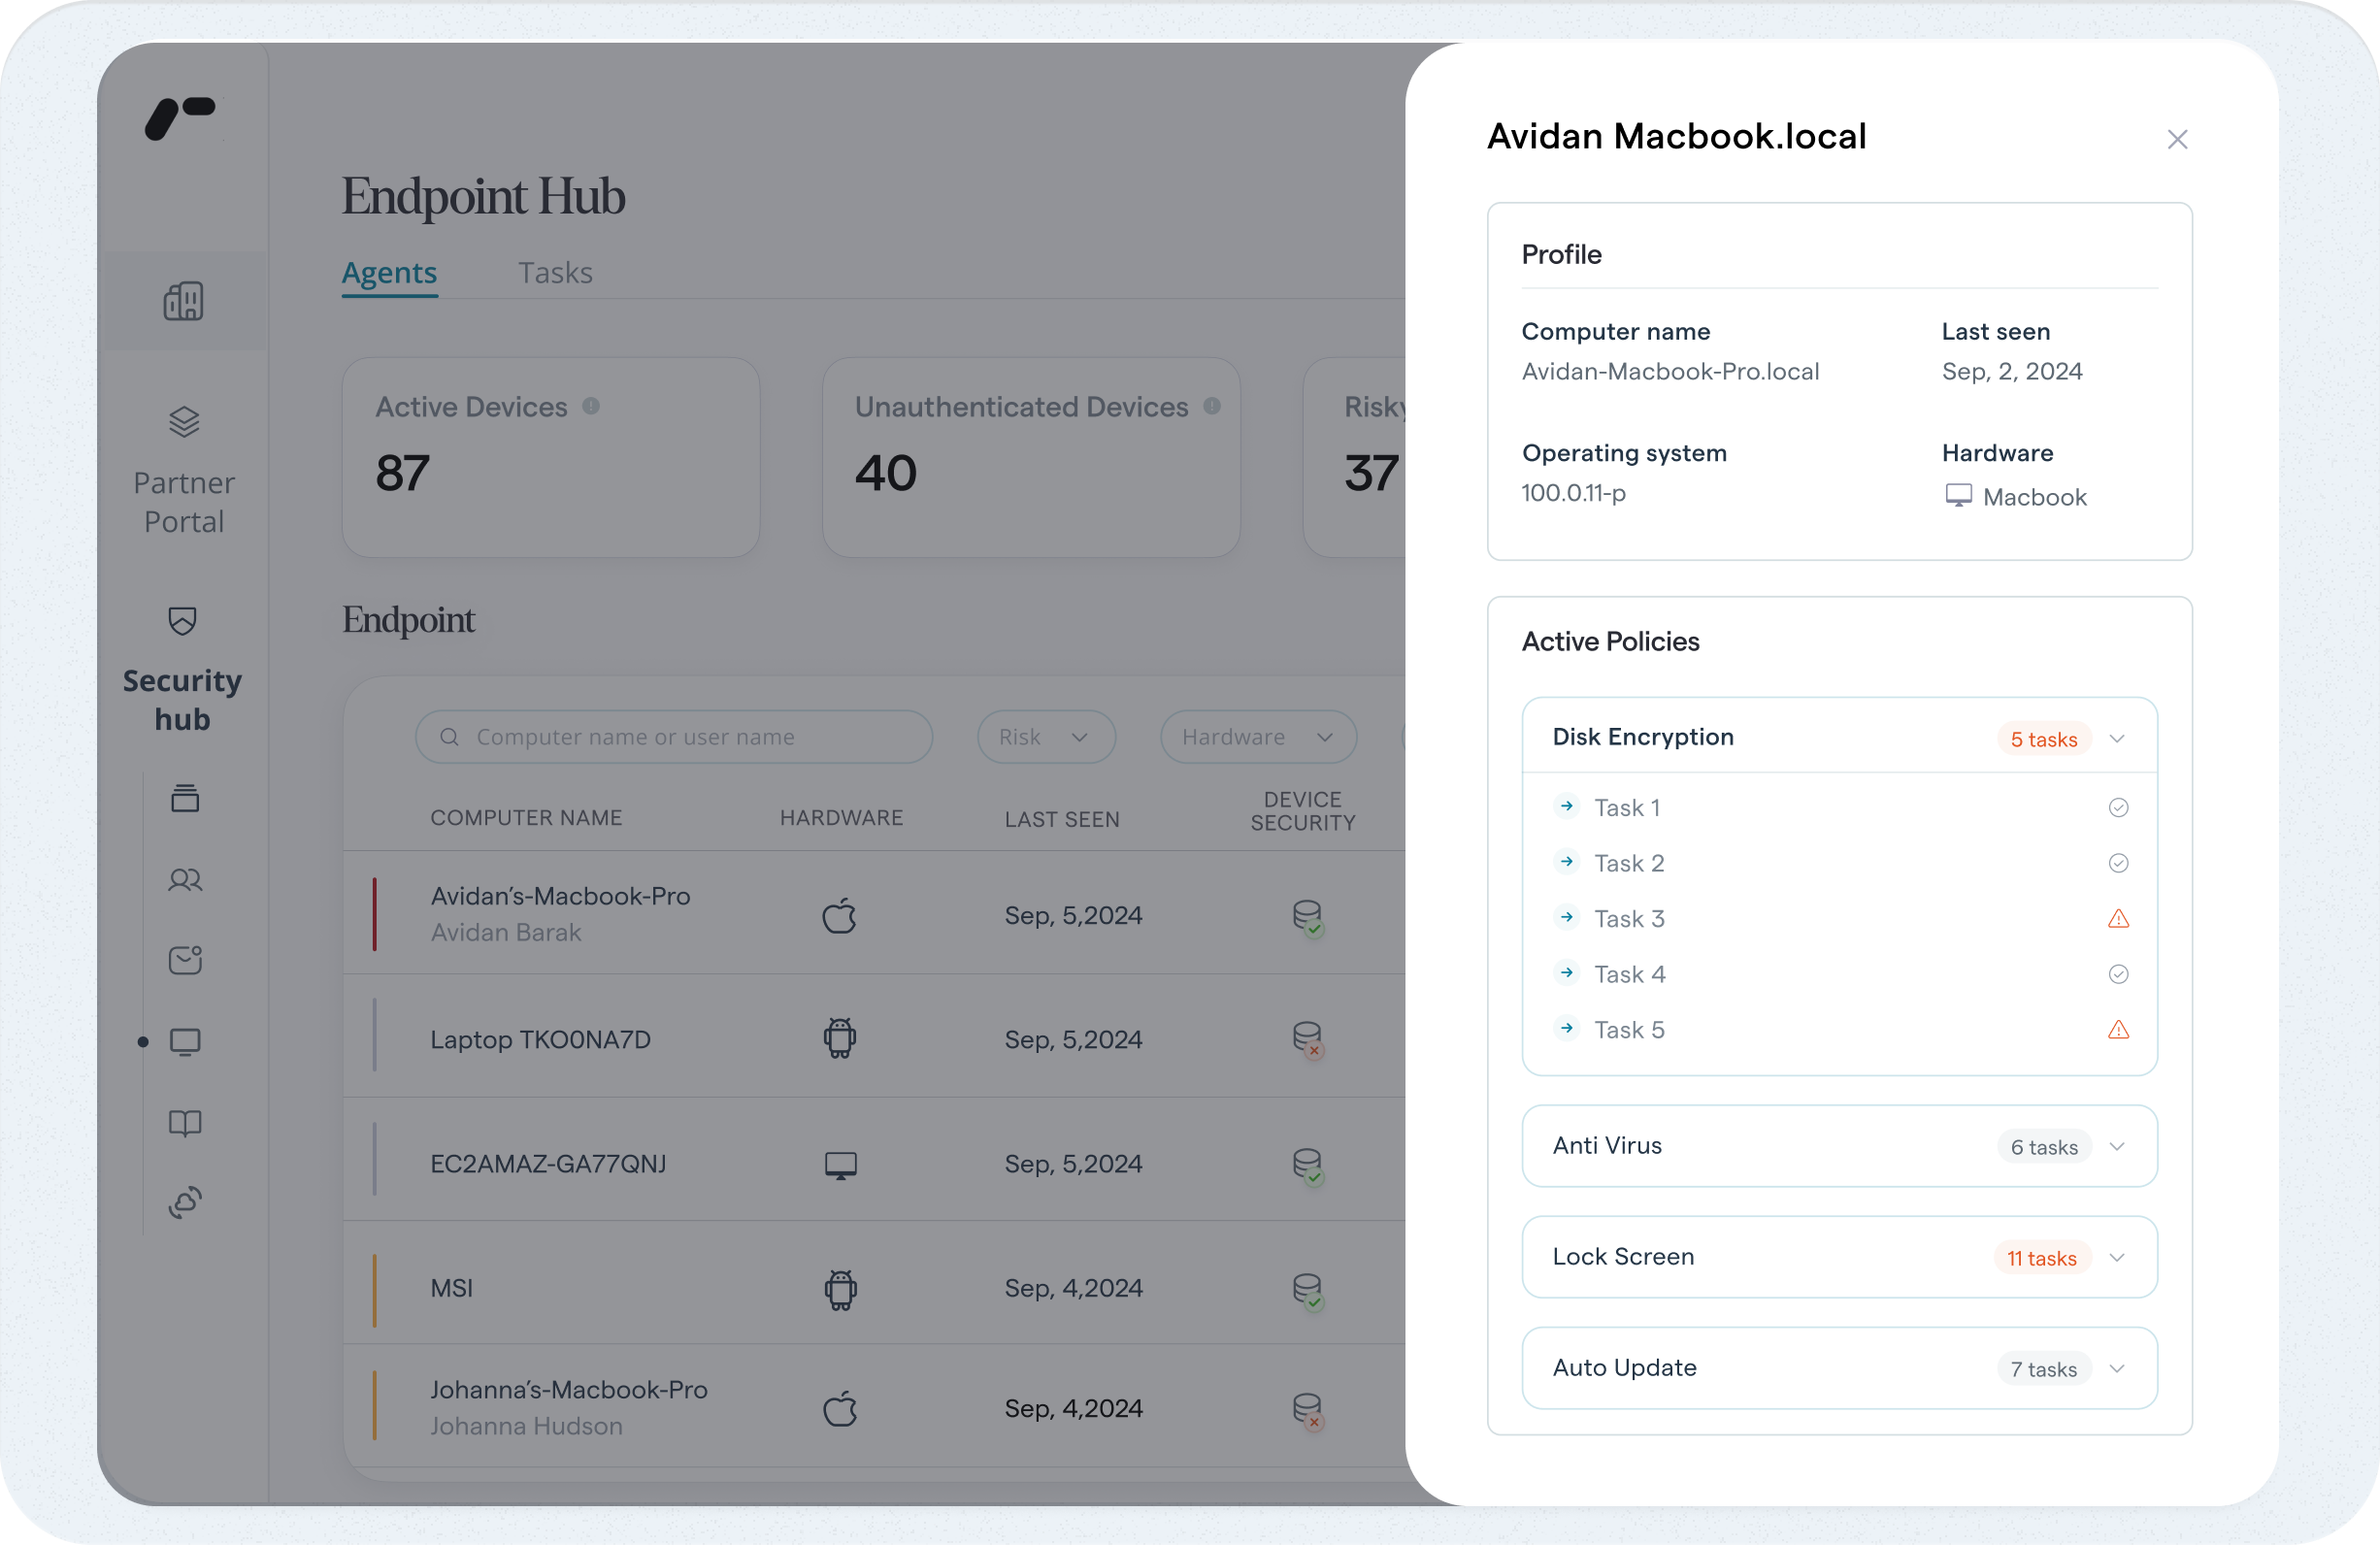This screenshot has width=2380, height=1545.
Task: Click Task 3 warning status icon
Action: click(x=2117, y=919)
